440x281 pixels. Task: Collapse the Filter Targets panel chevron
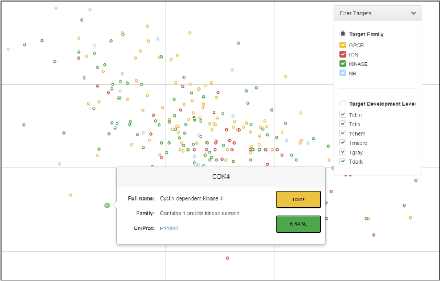pos(413,14)
